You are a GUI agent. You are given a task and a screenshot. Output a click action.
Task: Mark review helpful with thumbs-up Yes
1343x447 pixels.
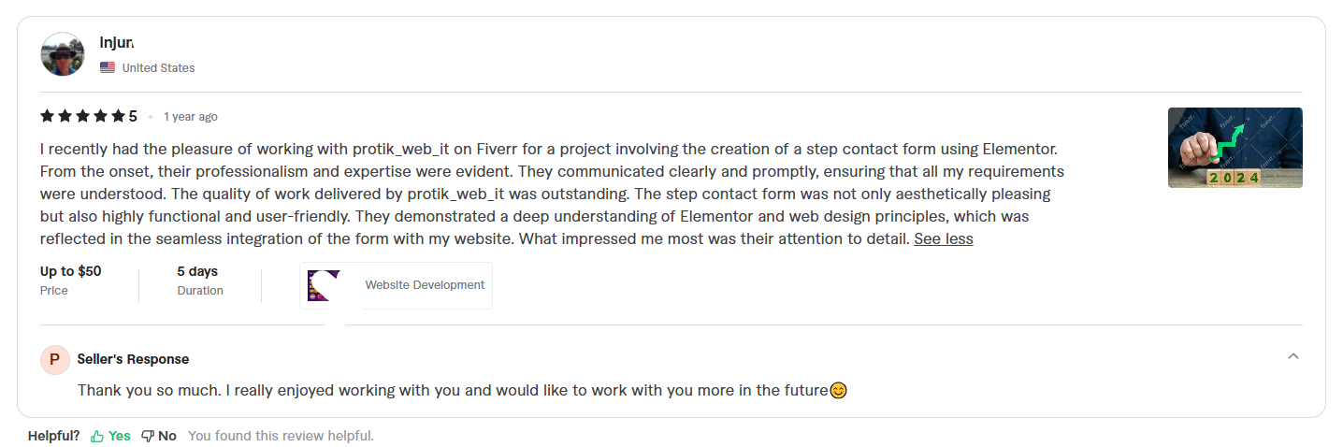(110, 436)
